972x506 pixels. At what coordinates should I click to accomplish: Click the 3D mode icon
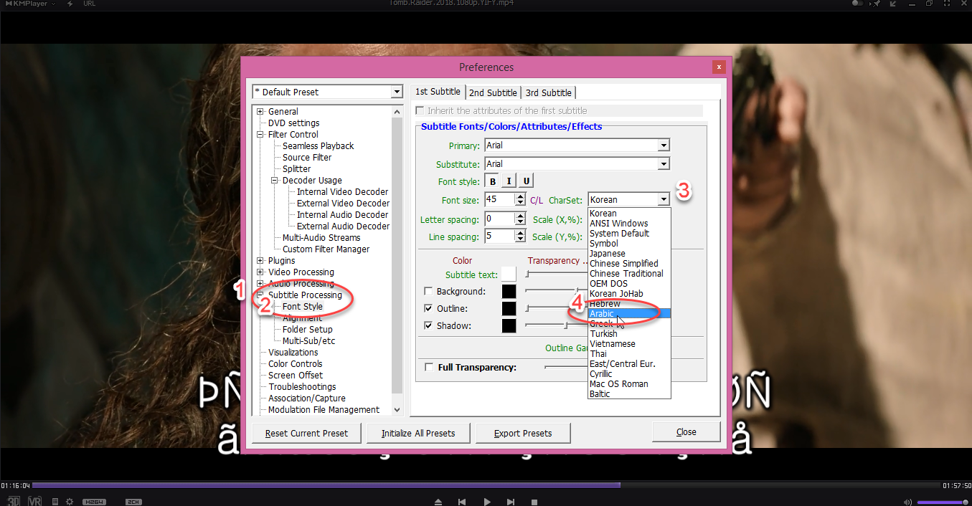(x=14, y=501)
